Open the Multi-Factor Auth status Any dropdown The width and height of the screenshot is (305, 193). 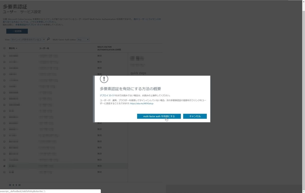[x=83, y=39]
